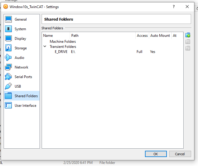198x166 pixels.
Task: Sort by the Name column header
Action: pyautogui.click(x=56, y=36)
